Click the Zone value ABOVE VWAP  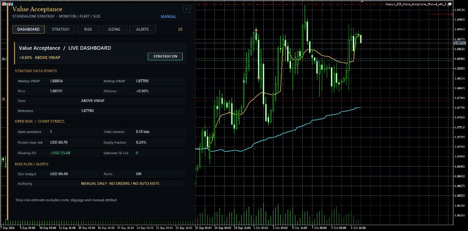point(93,101)
